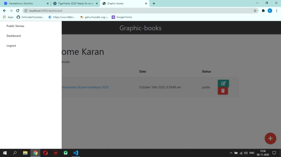Open the Windows notification center

(x=274, y=153)
